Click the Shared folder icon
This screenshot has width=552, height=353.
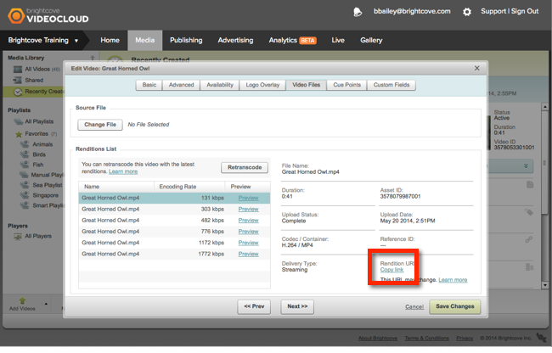[18, 80]
